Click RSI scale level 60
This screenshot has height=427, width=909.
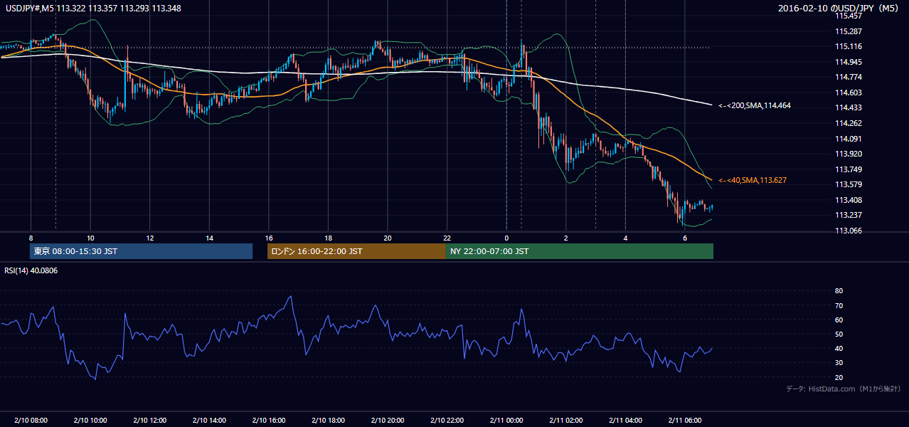click(839, 320)
